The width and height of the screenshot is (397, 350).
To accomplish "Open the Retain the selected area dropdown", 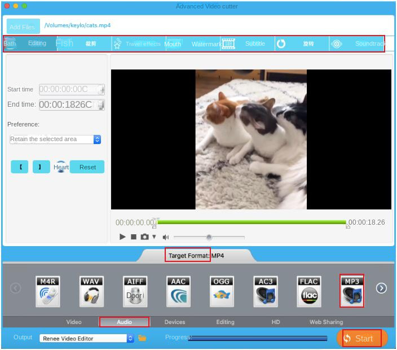I will 55,139.
